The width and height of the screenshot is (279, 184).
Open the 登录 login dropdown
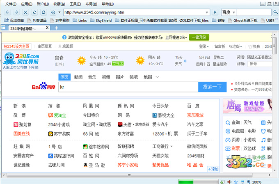coord(204,46)
